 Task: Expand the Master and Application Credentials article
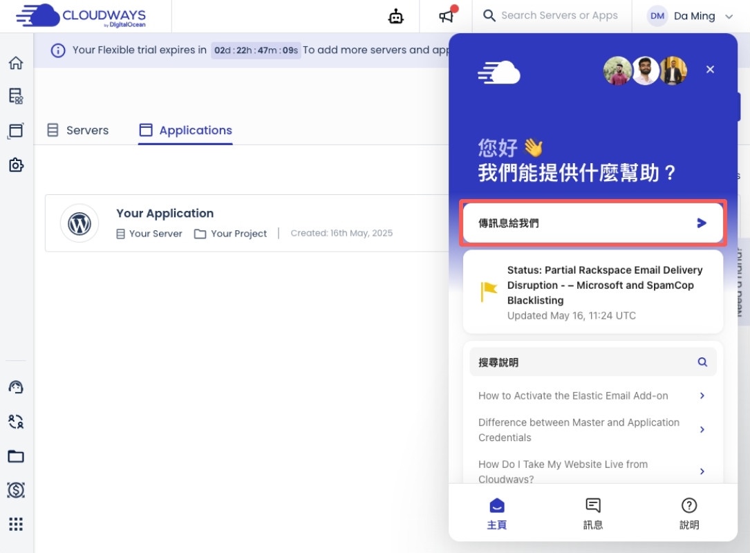tap(592, 429)
